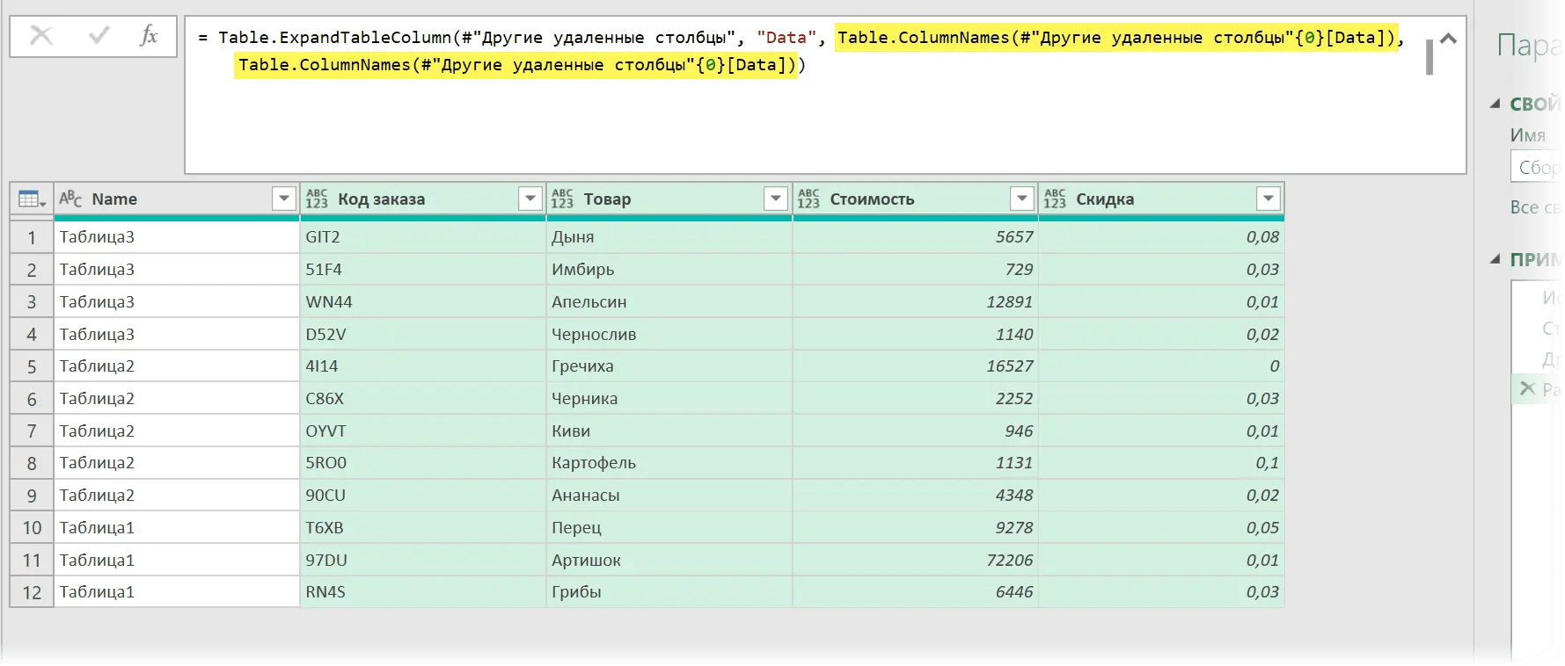This screenshot has height=666, width=1565.
Task: Collapse the СВОЙСТВА section triangle
Action: coord(1495,104)
